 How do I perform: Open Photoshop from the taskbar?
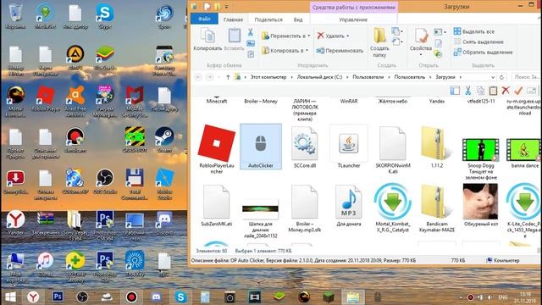58,297
